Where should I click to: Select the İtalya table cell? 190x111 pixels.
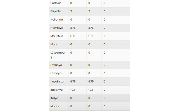[55, 98]
